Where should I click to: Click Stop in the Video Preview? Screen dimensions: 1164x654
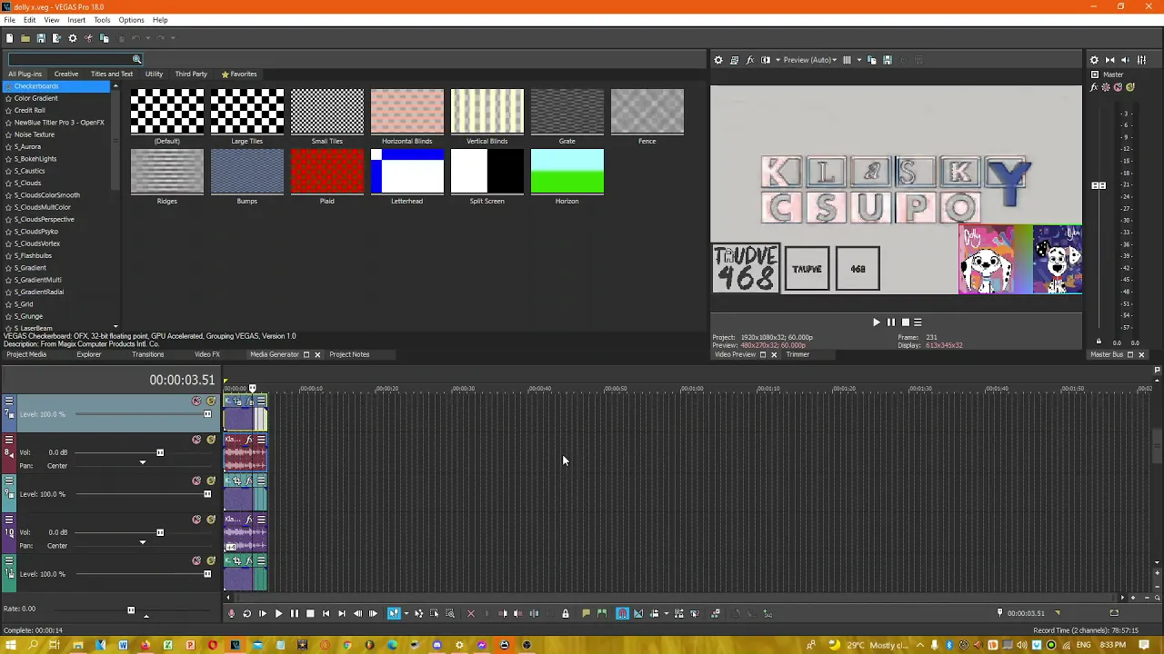coord(905,322)
